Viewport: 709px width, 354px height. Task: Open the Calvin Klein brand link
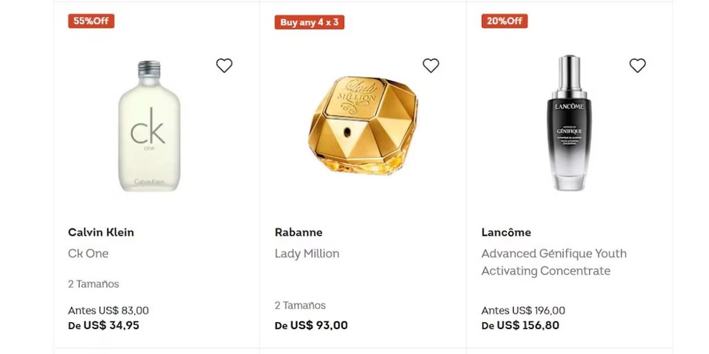tap(101, 232)
